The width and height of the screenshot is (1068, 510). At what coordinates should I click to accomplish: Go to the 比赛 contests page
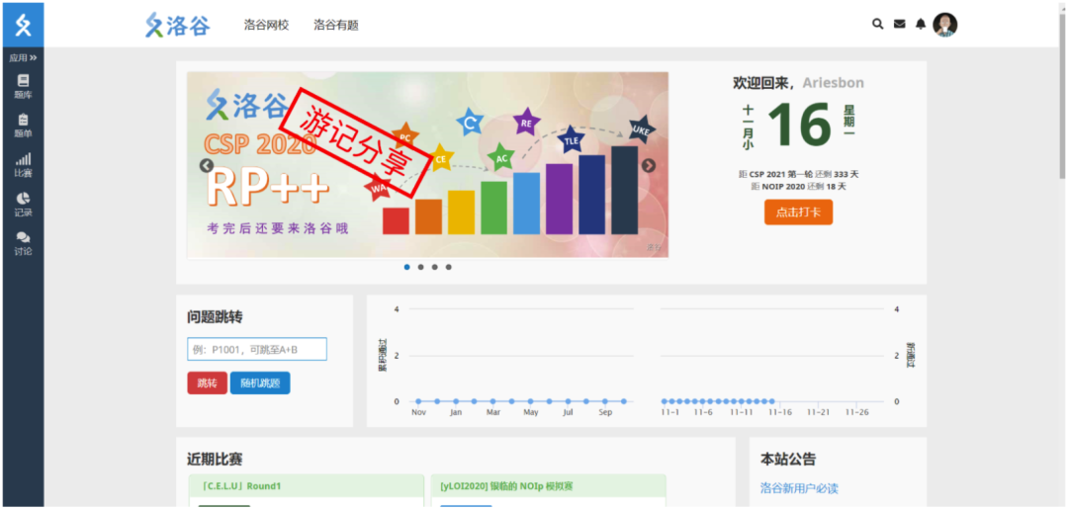(23, 165)
